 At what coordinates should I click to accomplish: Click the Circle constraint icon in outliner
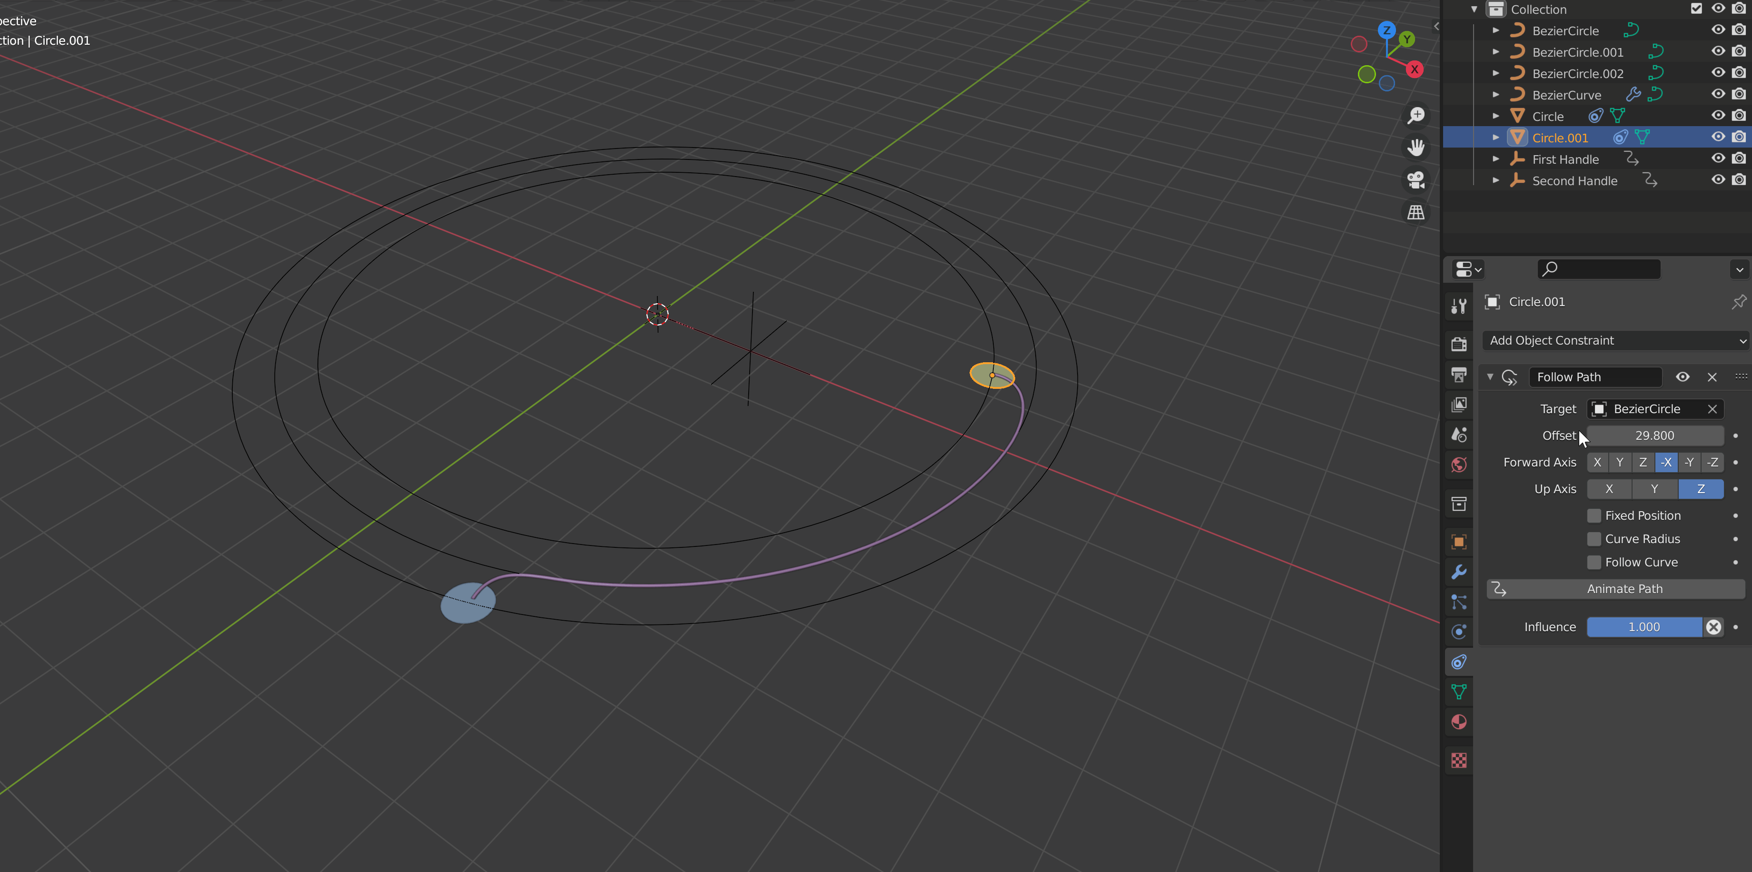point(1595,116)
